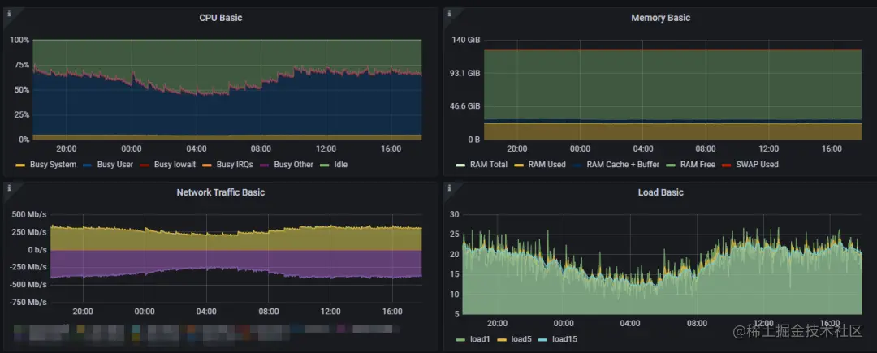Open color picker for Busy User swatch
This screenshot has width=877, height=353.
coord(87,166)
